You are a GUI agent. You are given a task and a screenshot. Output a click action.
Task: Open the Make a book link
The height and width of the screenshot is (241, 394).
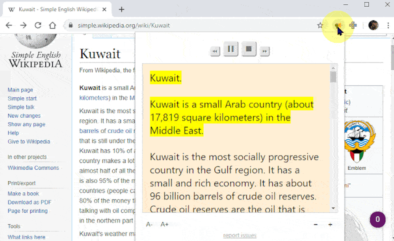(23, 194)
